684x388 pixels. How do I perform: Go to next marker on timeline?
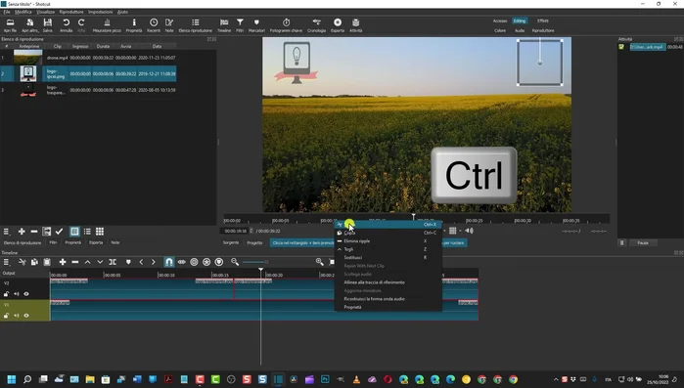coord(153,262)
